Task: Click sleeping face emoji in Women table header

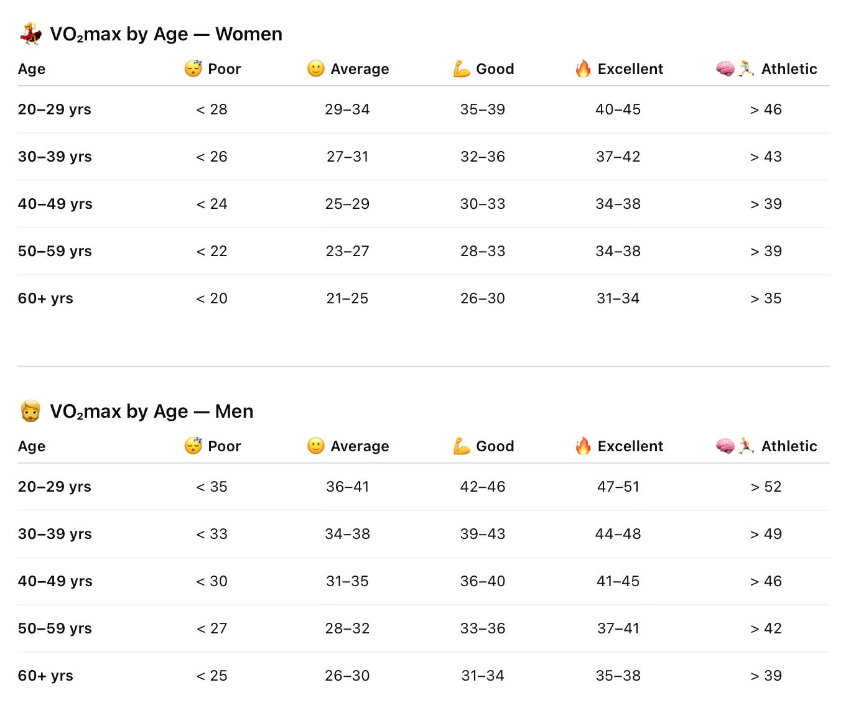Action: pyautogui.click(x=193, y=68)
